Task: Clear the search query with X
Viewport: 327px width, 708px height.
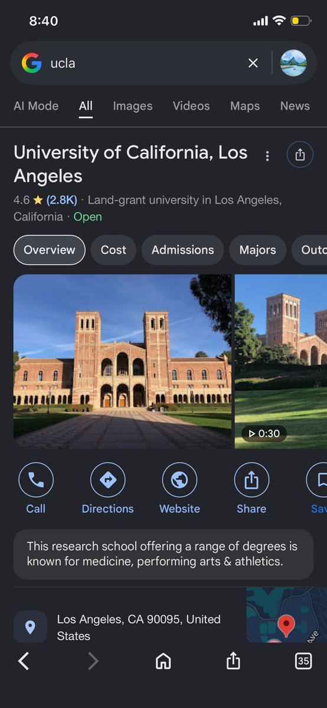Action: point(253,63)
